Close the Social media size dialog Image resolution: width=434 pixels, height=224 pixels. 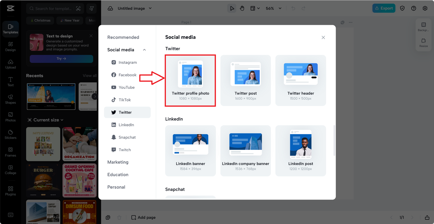click(x=323, y=38)
